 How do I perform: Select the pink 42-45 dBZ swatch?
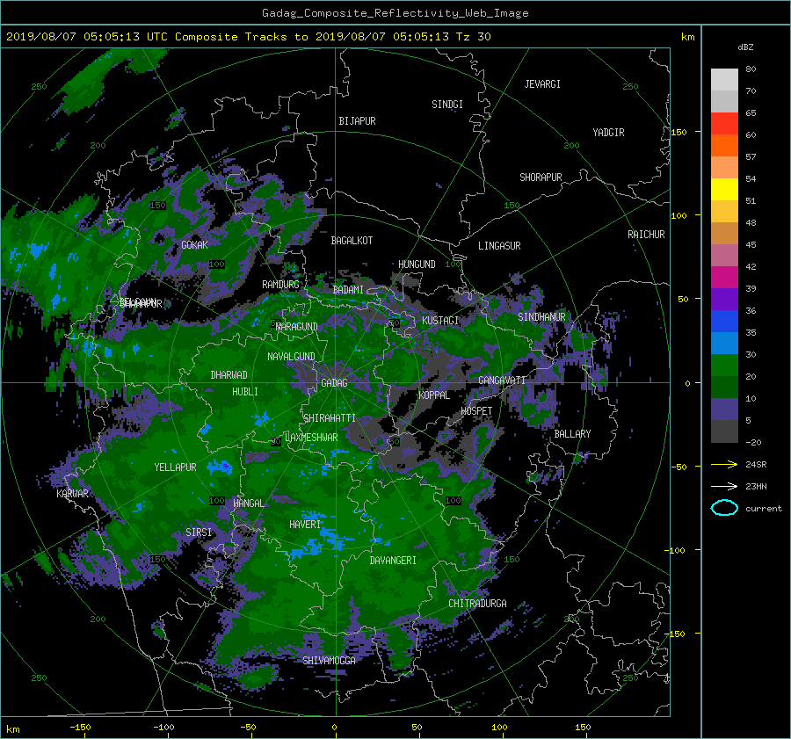click(x=724, y=255)
